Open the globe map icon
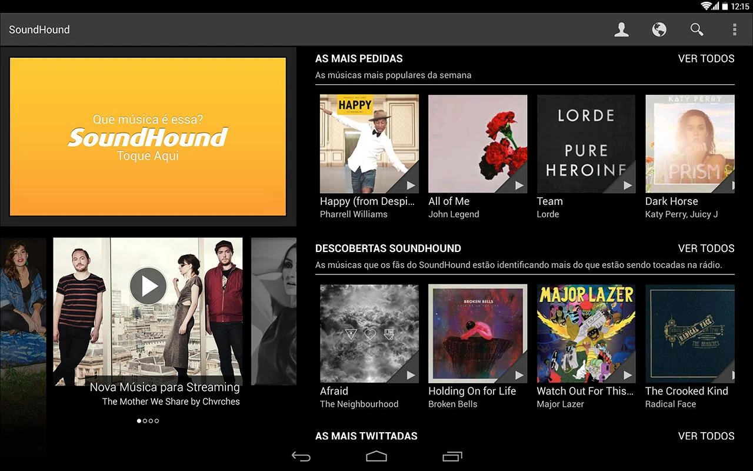 pyautogui.click(x=659, y=29)
